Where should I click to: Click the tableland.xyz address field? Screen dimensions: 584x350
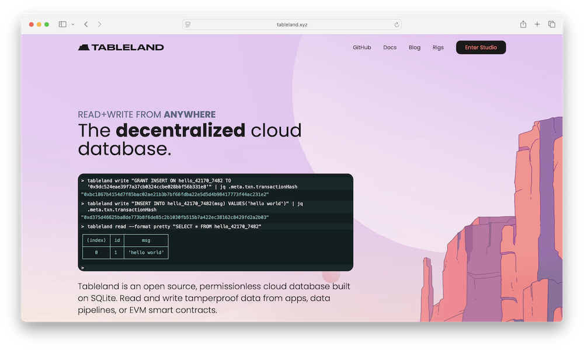[291, 24]
